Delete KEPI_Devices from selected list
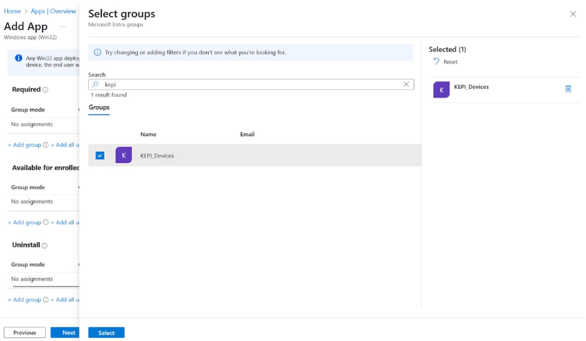This screenshot has height=341, width=586. point(568,89)
